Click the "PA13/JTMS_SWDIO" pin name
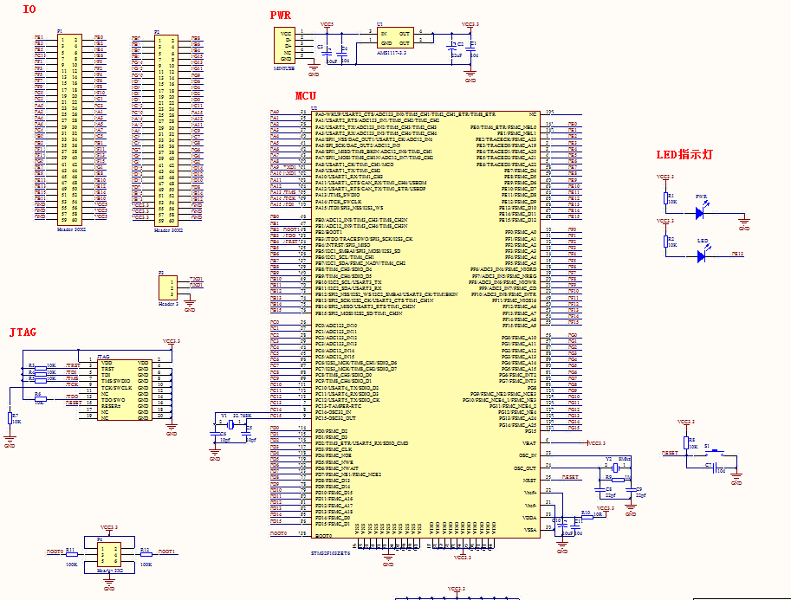Screen dimensions: 791x600 pyautogui.click(x=338, y=195)
